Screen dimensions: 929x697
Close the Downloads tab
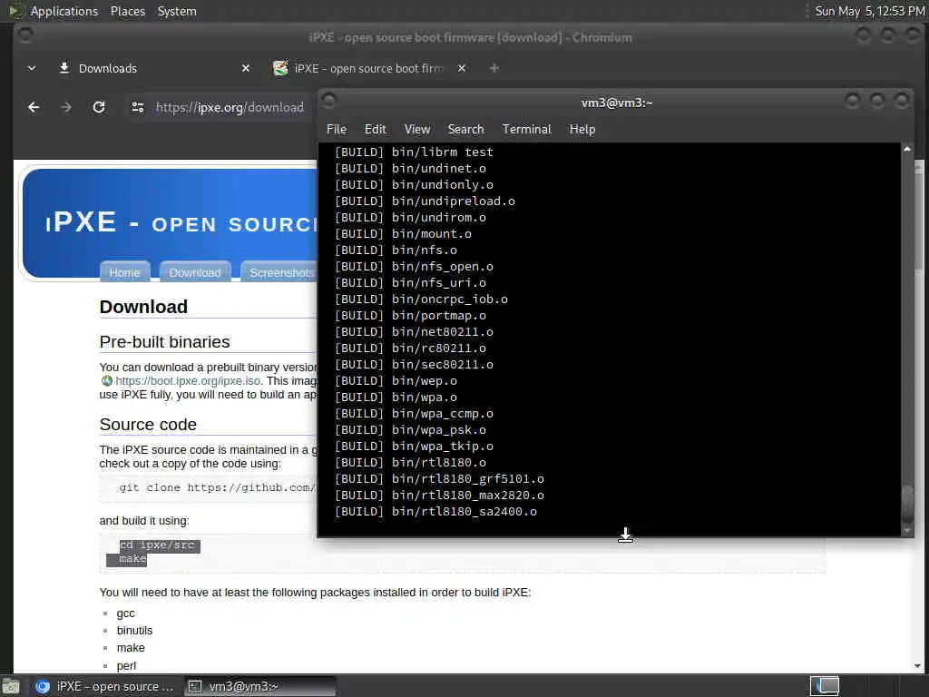click(x=246, y=68)
